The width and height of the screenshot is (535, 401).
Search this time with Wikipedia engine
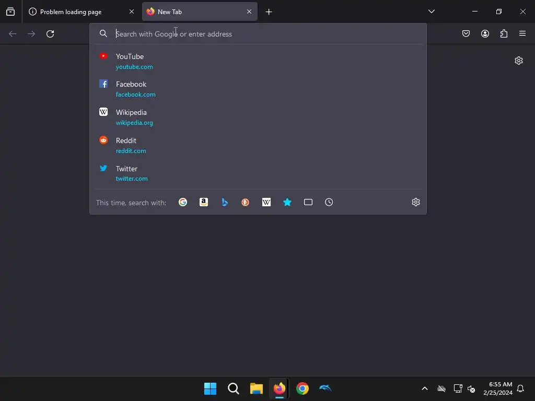click(266, 202)
